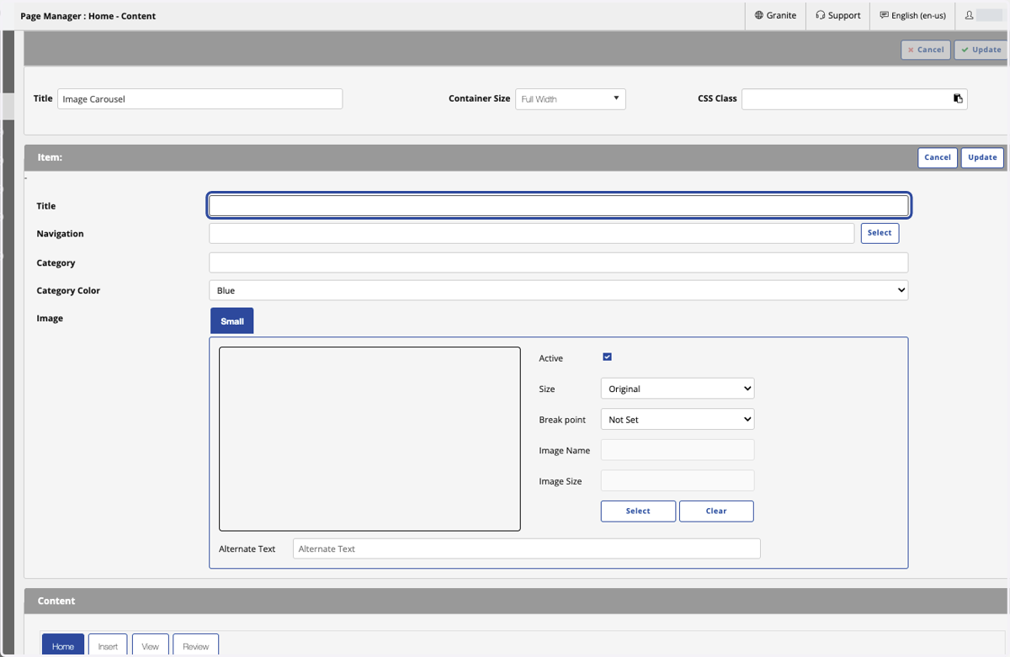The width and height of the screenshot is (1010, 657).
Task: Click Update in the Item header
Action: pyautogui.click(x=982, y=157)
